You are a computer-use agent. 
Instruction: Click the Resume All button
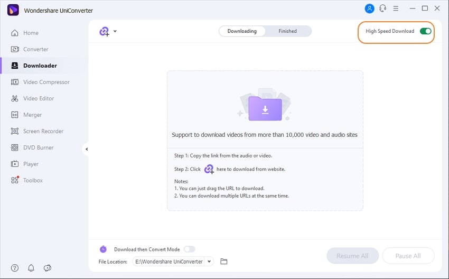click(x=352, y=256)
